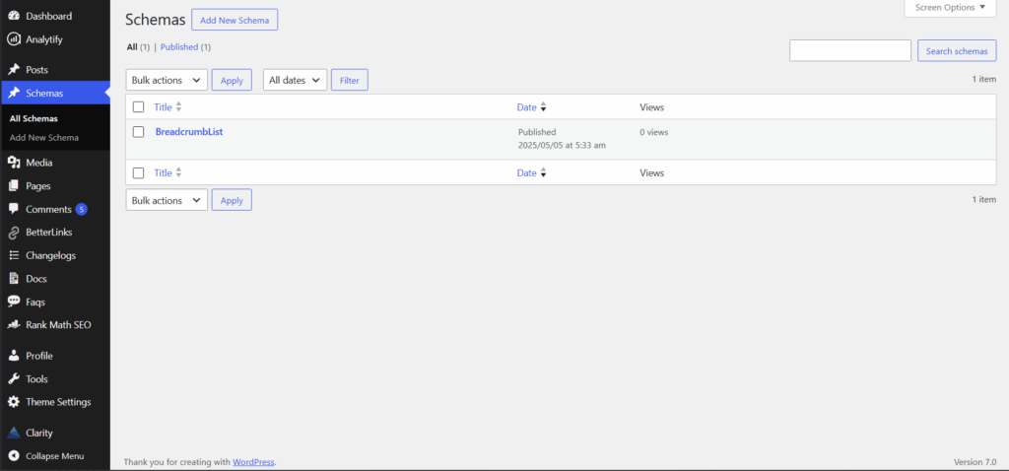Click the Clarity triangle icon
Viewport: 1009px width, 471px height.
click(x=14, y=433)
